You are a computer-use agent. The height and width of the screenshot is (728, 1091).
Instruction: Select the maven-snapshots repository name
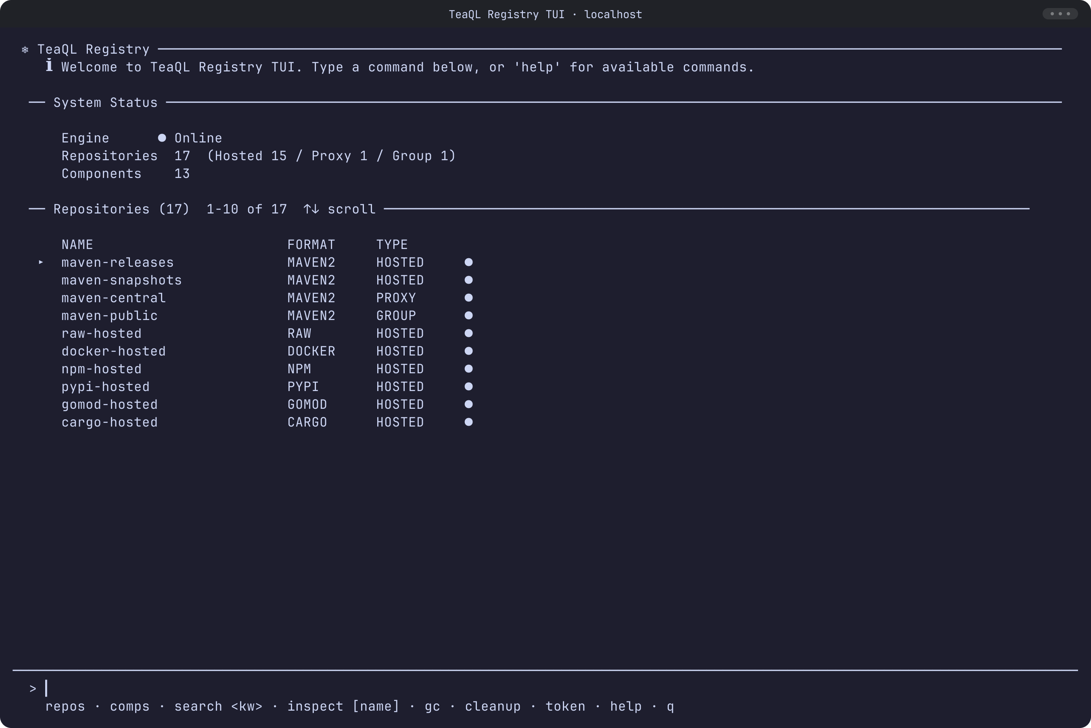point(121,280)
